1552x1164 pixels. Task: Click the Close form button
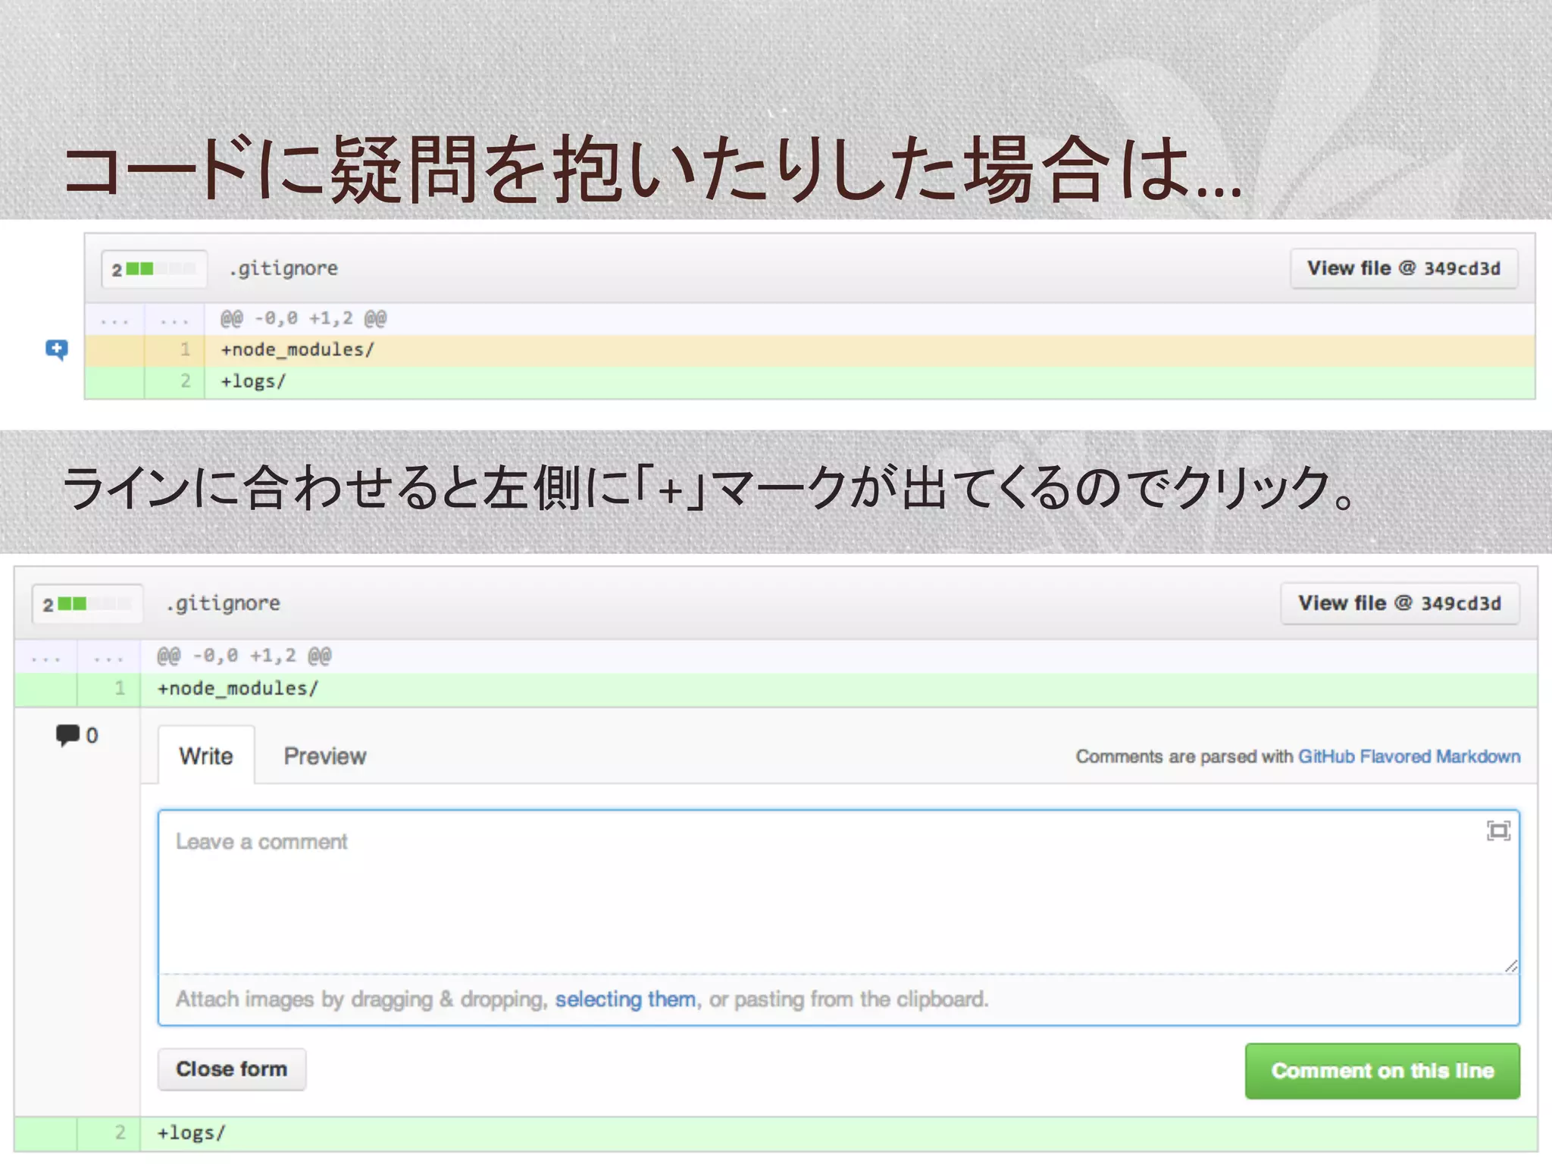click(x=232, y=1069)
